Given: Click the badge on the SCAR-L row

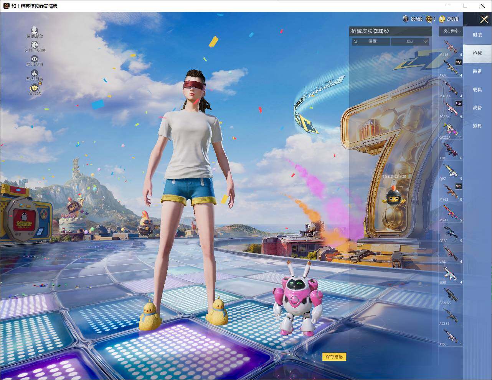Looking at the screenshot, I should (x=458, y=103).
